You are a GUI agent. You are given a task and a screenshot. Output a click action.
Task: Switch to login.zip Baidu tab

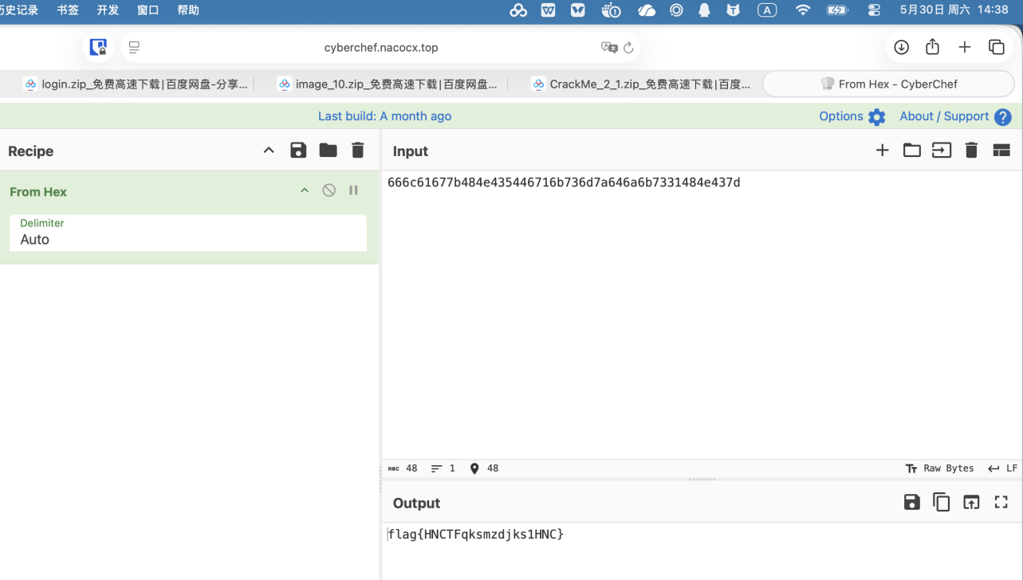(136, 84)
